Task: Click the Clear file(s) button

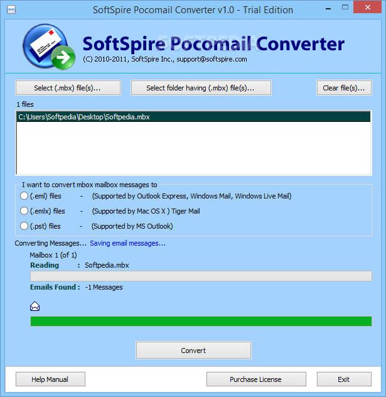Action: (x=344, y=88)
